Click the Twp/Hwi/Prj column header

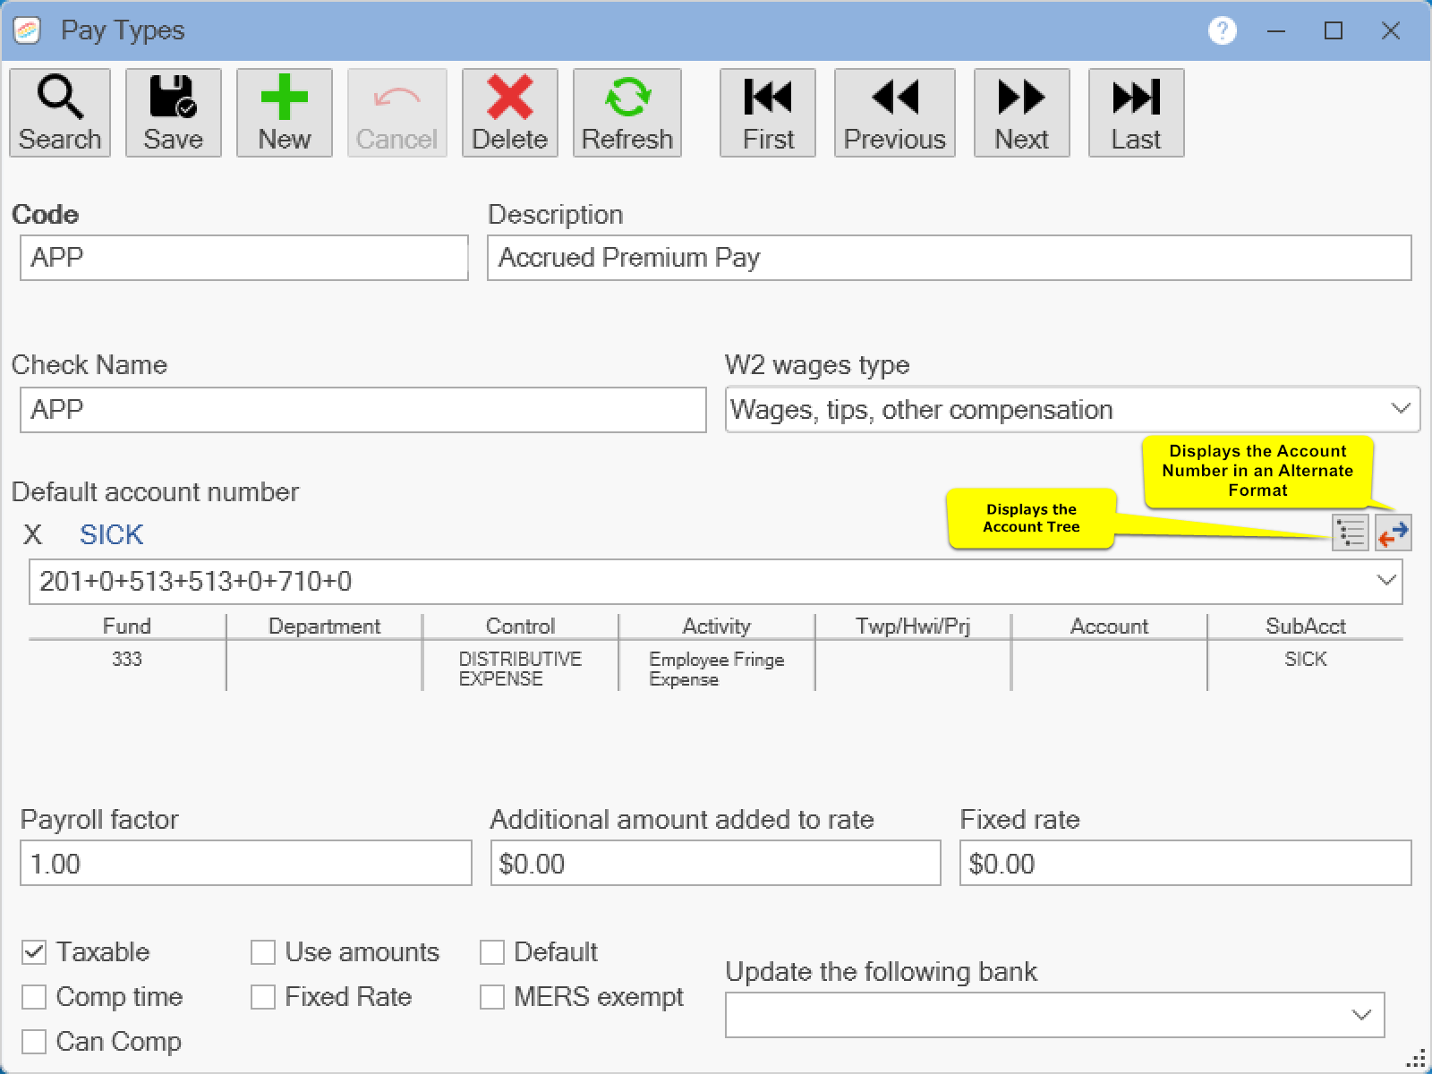(913, 626)
